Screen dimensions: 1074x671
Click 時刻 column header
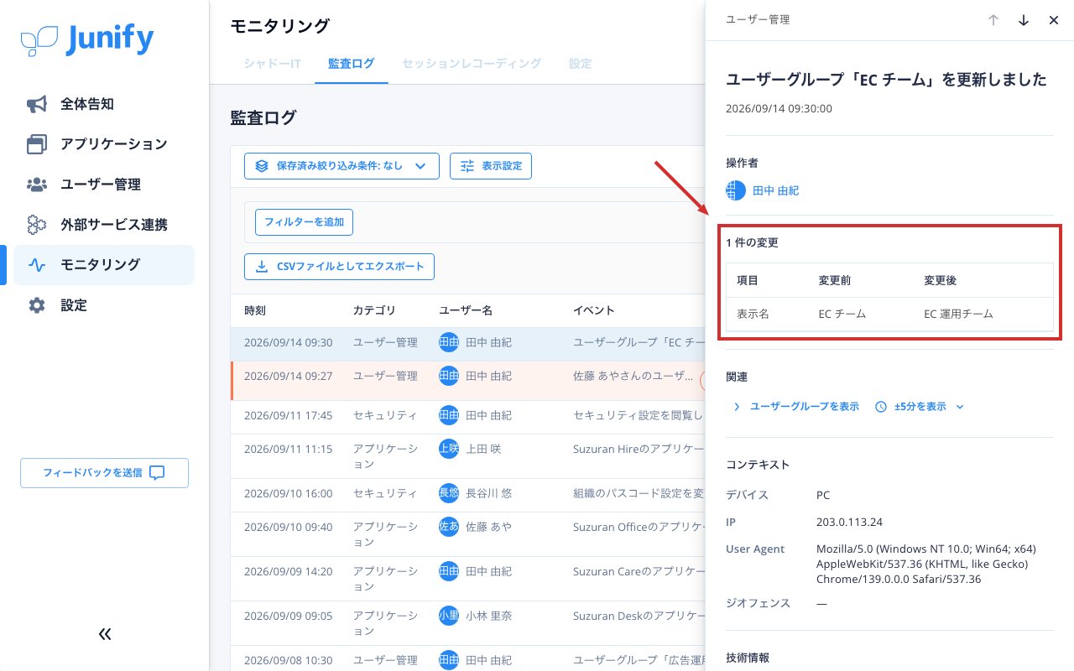tap(255, 310)
